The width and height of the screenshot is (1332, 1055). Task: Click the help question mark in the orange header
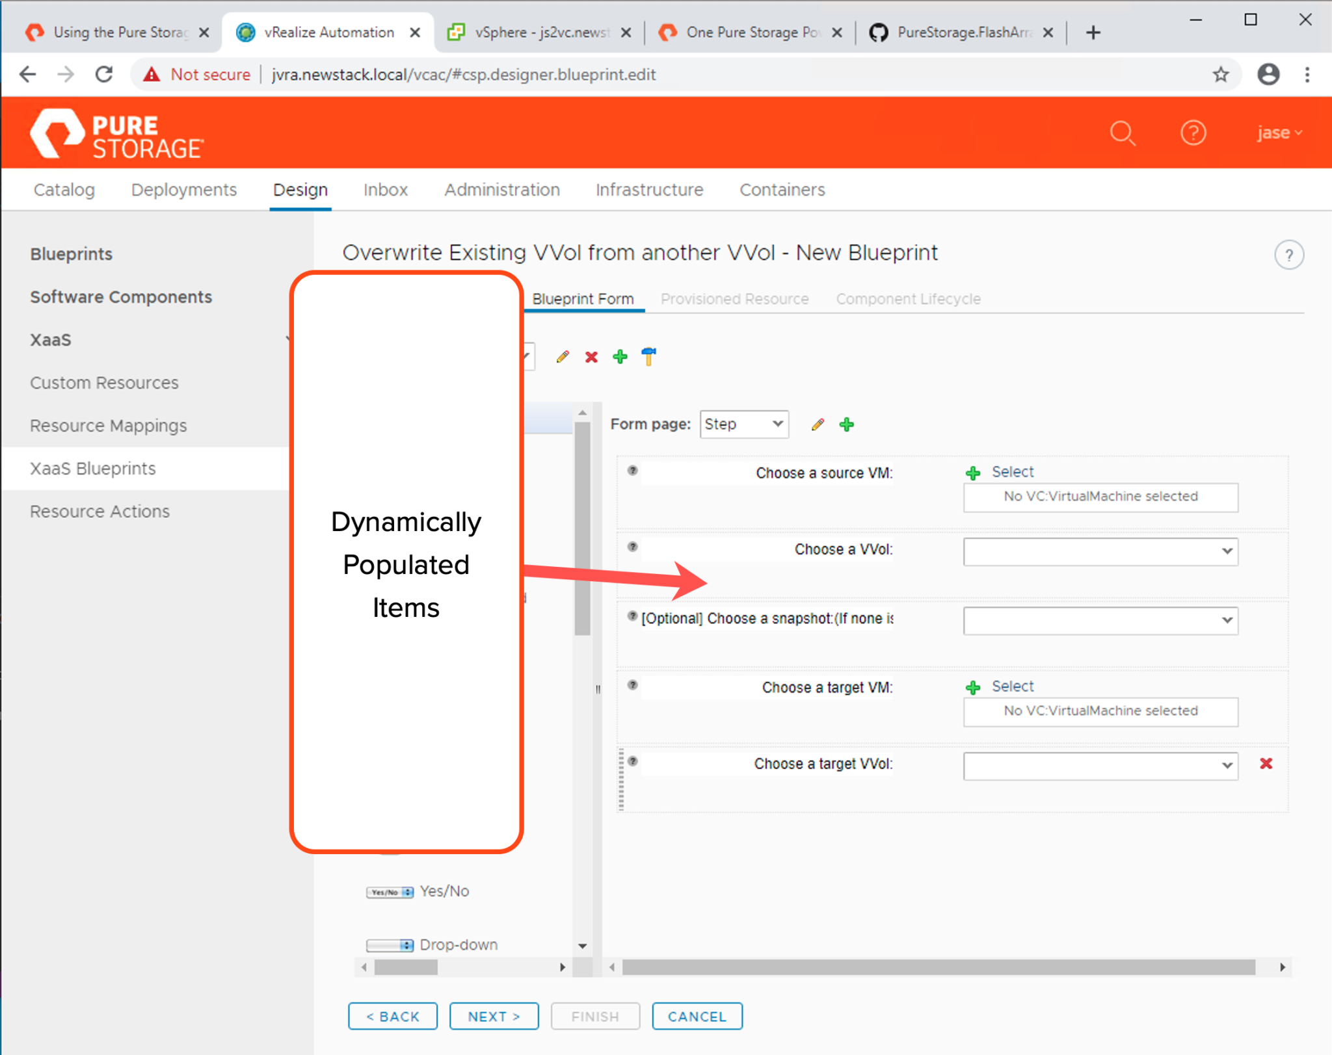click(1193, 133)
